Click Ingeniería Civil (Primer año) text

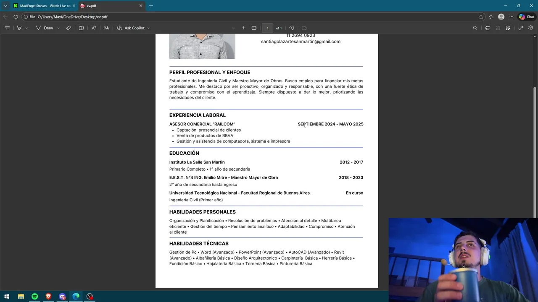(x=196, y=200)
